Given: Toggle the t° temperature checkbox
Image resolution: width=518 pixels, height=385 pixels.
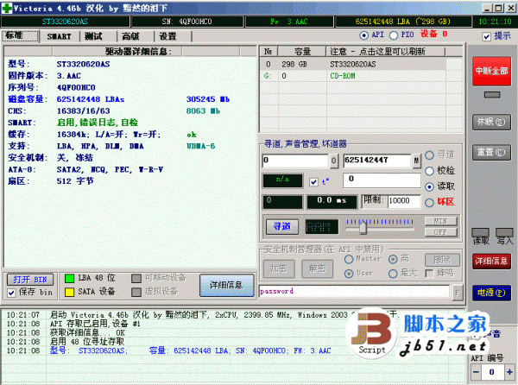Looking at the screenshot, I should click(313, 182).
